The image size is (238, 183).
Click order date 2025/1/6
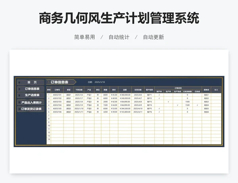(x=79, y=95)
